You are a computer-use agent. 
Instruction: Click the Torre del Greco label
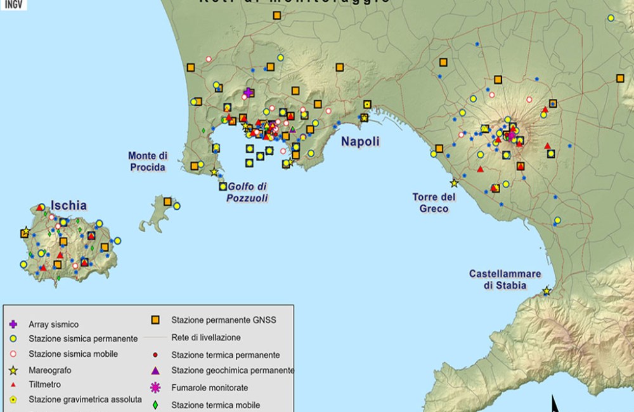[434, 202]
